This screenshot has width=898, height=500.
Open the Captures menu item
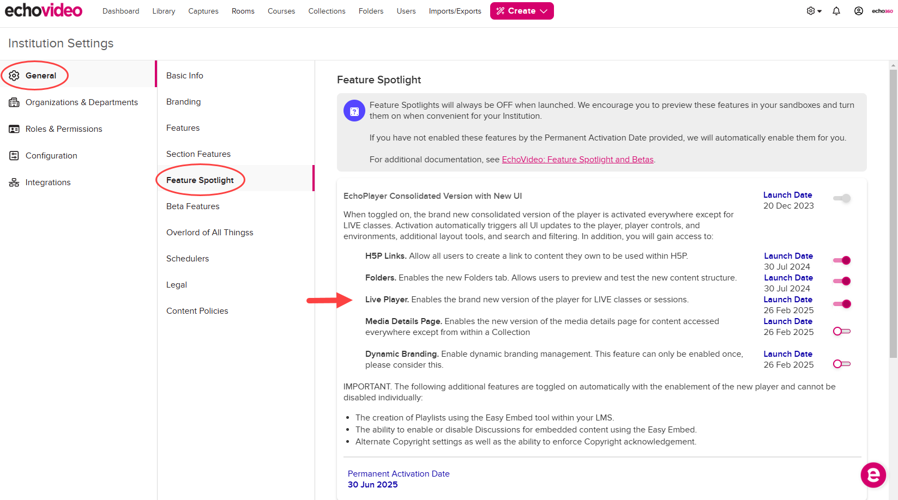(203, 11)
